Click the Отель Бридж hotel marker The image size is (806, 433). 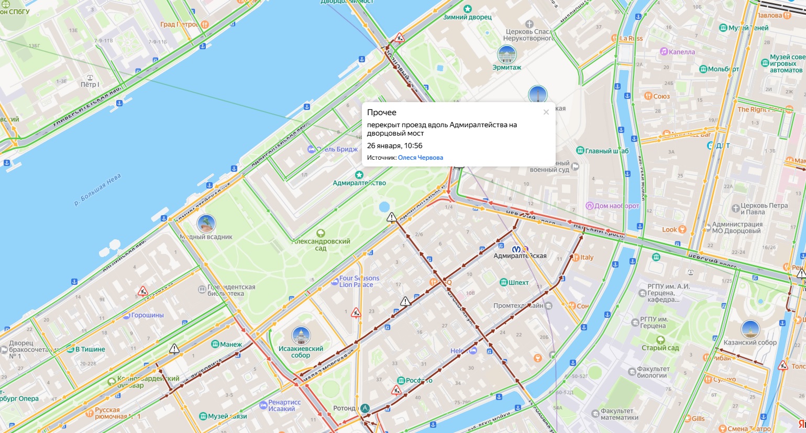click(312, 149)
